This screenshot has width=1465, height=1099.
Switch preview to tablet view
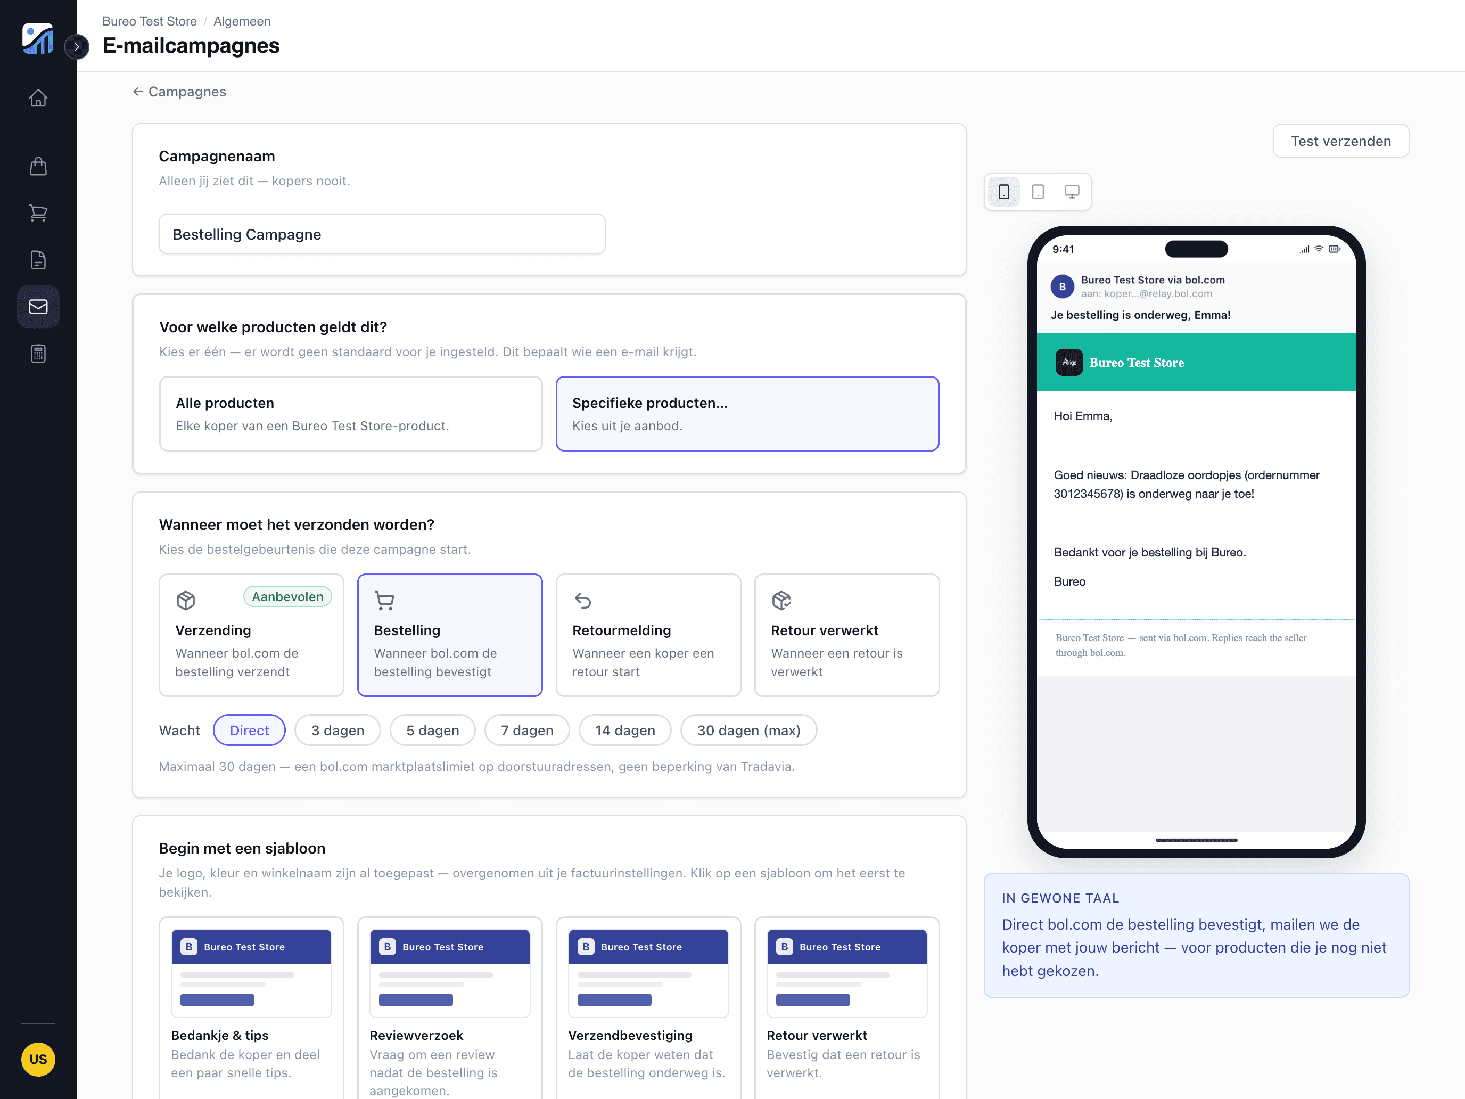coord(1038,192)
